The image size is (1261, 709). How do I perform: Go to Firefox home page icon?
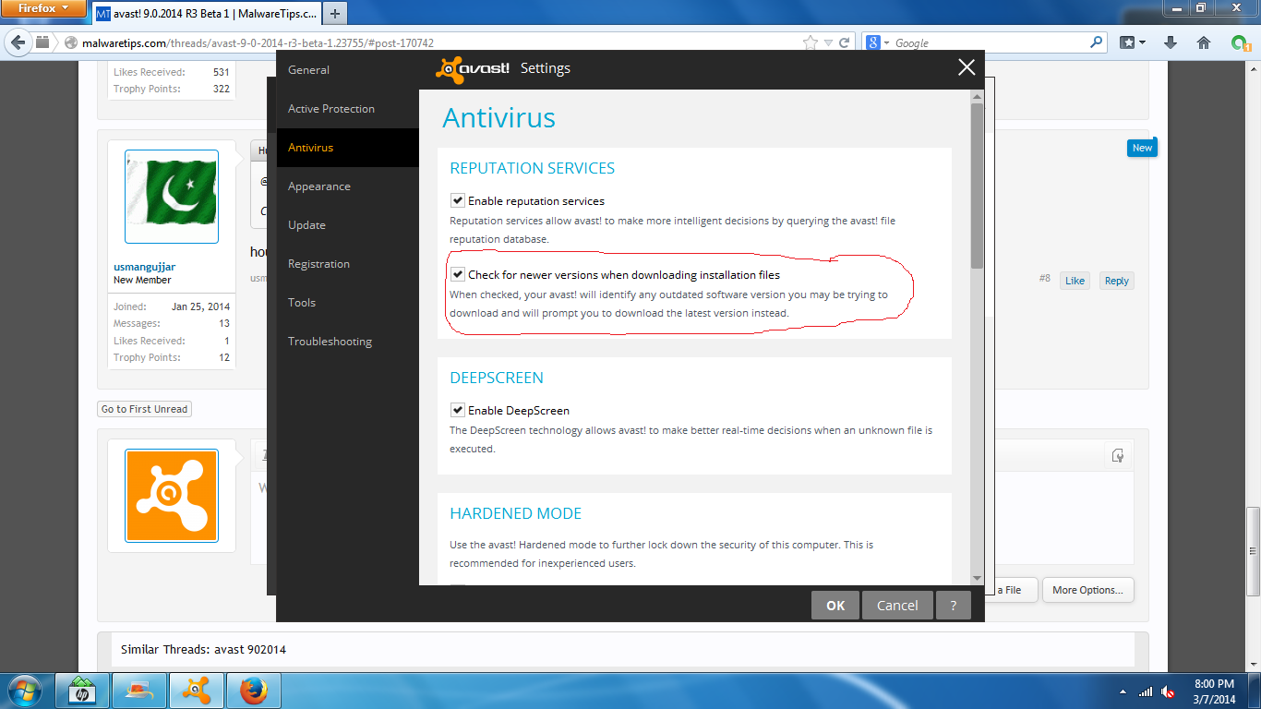click(1203, 42)
